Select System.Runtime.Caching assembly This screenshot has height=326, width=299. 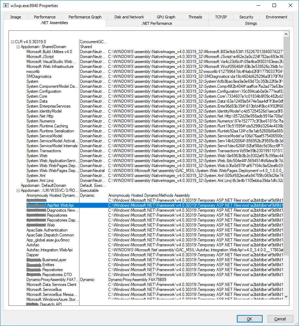point(47,126)
